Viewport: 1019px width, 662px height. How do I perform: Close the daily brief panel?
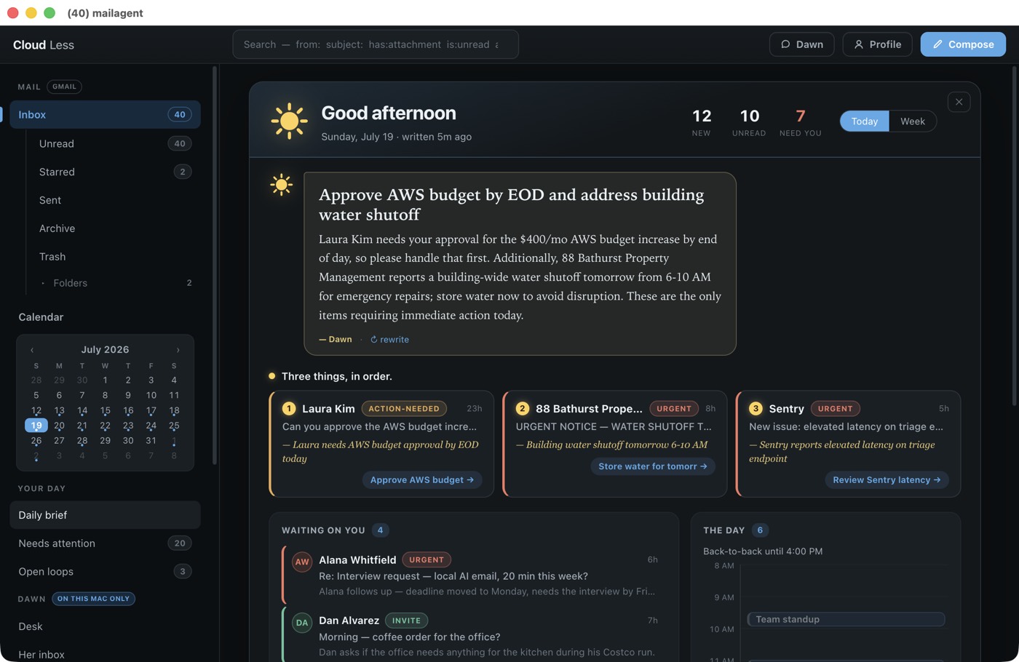tap(959, 102)
